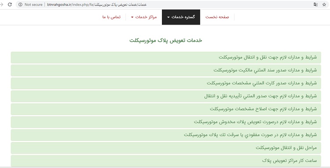Expand the مراکز خدمات dropdown menu
330x168 pixels.
pyautogui.click(x=144, y=17)
